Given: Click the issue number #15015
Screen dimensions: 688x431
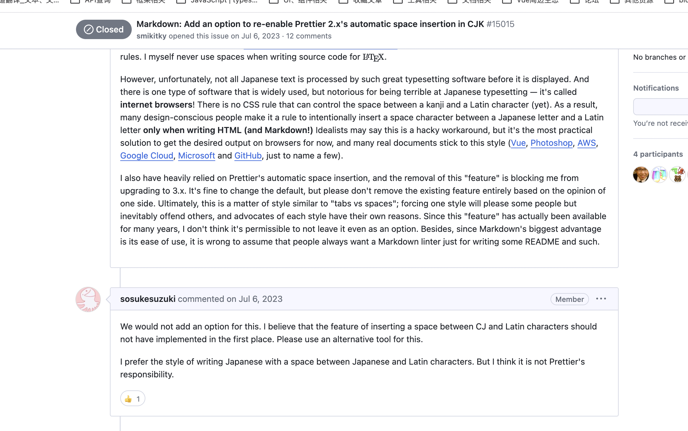Looking at the screenshot, I should coord(500,24).
